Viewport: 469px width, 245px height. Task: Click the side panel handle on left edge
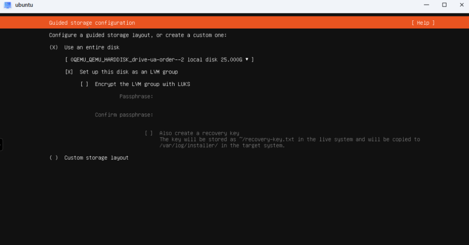[x=1, y=144]
